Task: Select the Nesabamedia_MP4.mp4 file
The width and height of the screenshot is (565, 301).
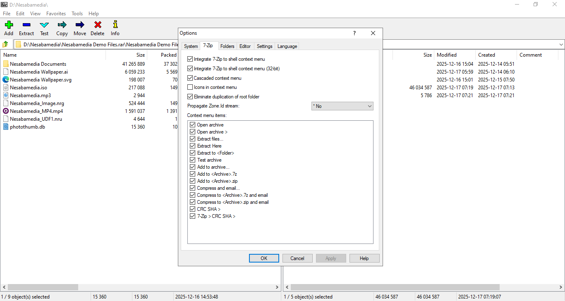Action: point(36,111)
